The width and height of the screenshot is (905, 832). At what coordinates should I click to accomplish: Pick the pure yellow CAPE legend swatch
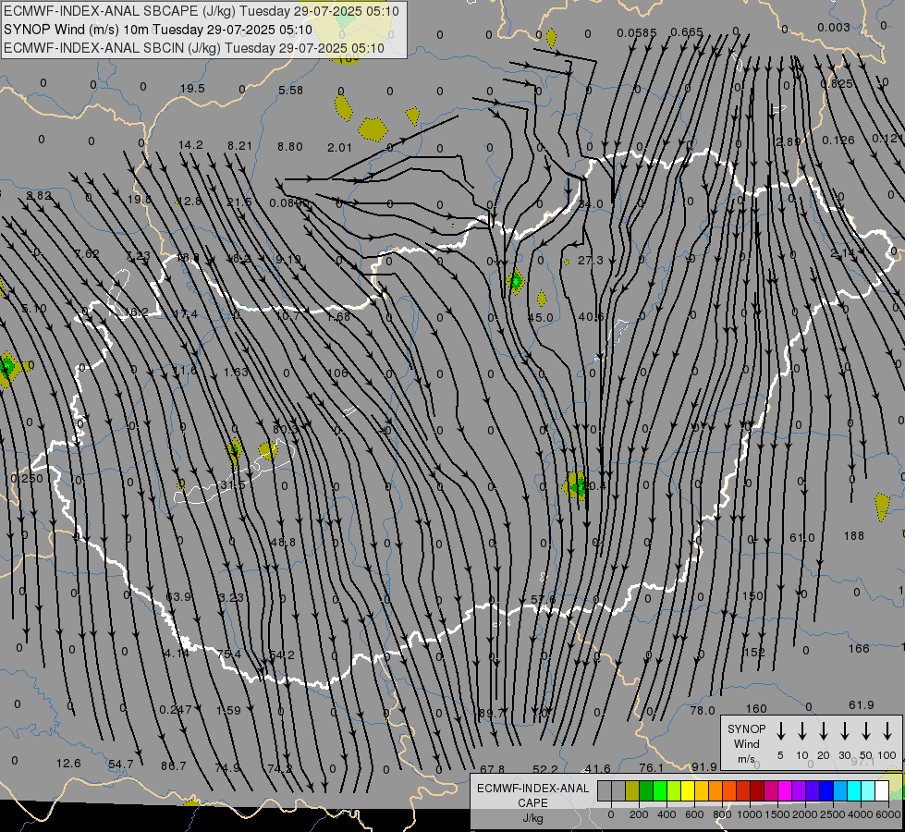click(x=688, y=790)
